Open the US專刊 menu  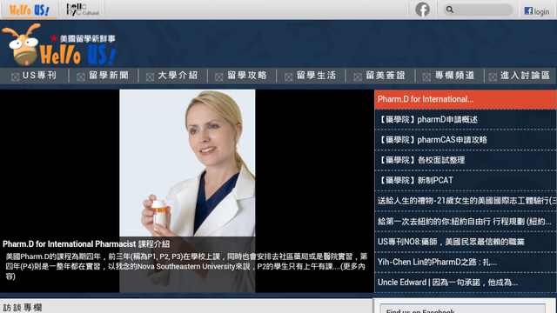tap(39, 76)
